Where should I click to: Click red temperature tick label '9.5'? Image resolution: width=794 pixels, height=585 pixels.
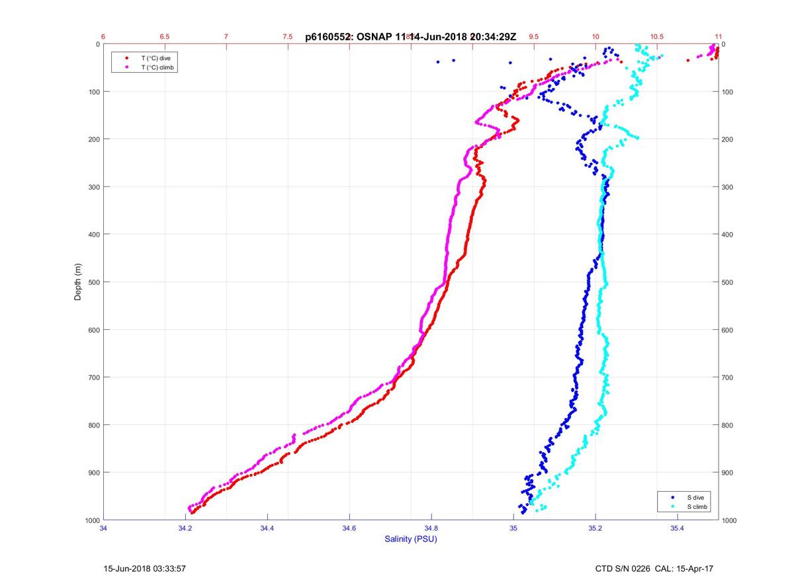(x=534, y=37)
